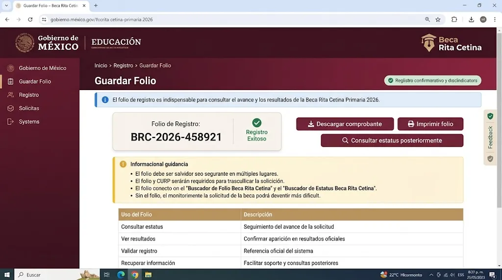Open the tab search dropdown arrow

coord(6,5)
